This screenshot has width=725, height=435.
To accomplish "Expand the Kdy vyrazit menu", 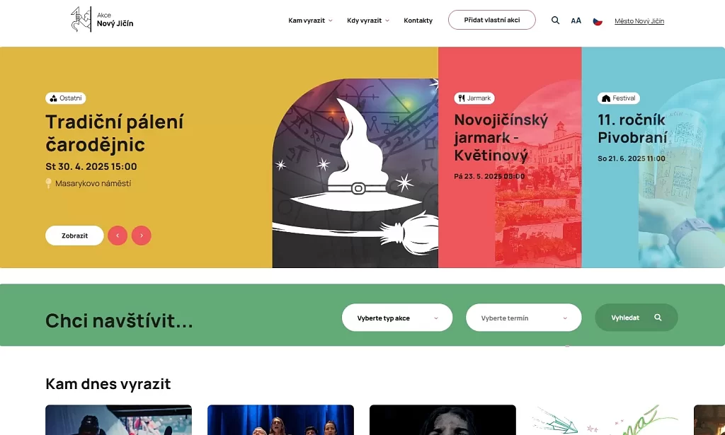I will [x=368, y=21].
